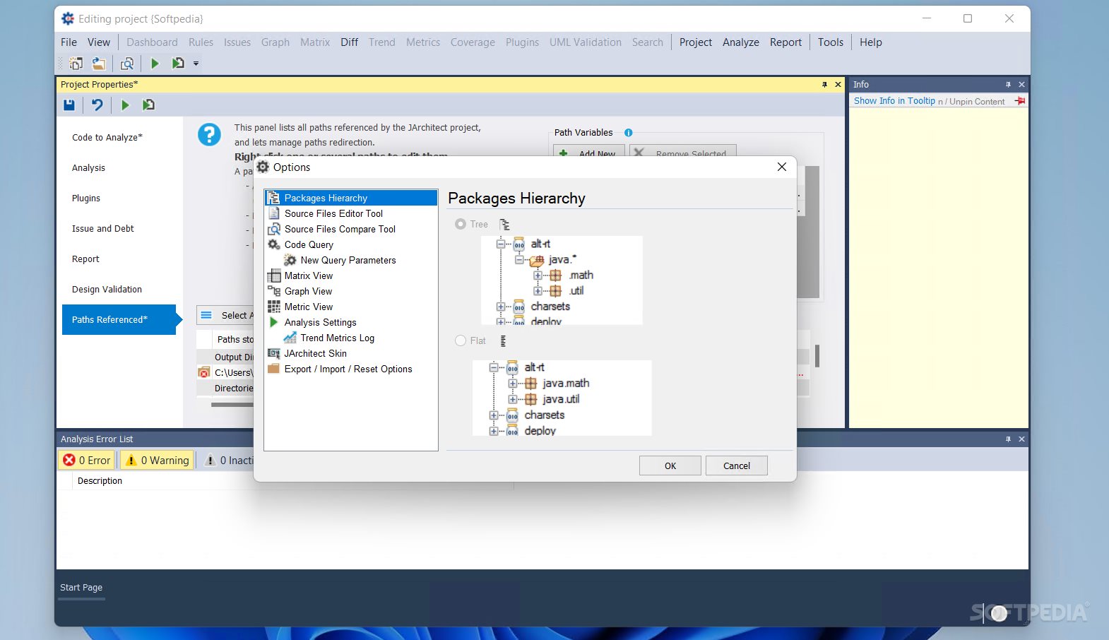1109x640 pixels.
Task: Click the Metric View icon
Action: click(274, 307)
